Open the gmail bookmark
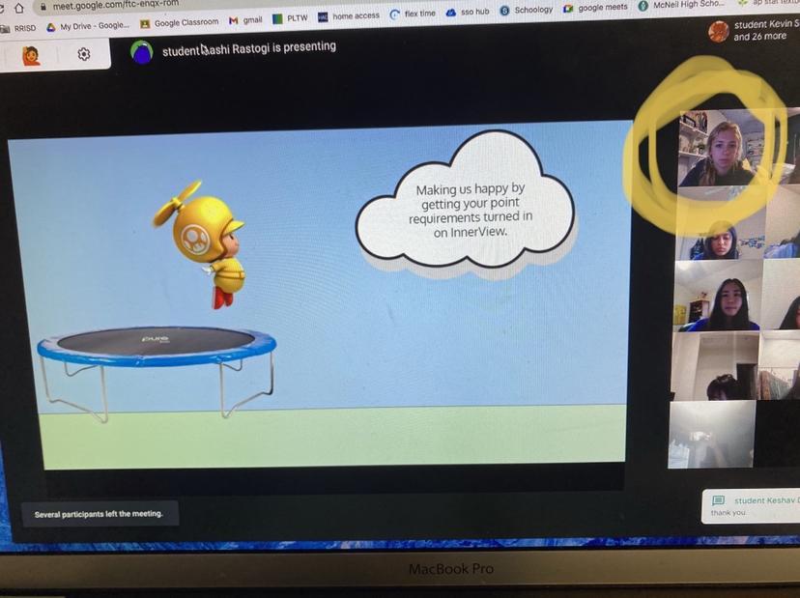 pyautogui.click(x=245, y=20)
